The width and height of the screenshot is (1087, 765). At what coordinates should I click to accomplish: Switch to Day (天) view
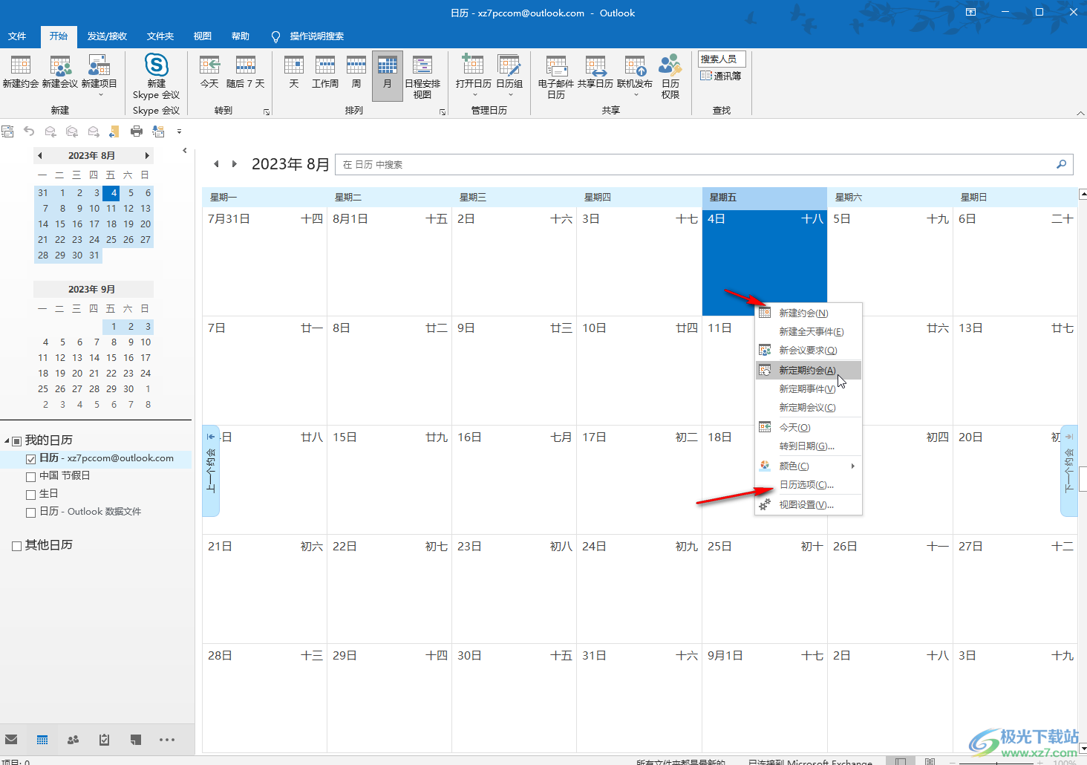(x=294, y=72)
